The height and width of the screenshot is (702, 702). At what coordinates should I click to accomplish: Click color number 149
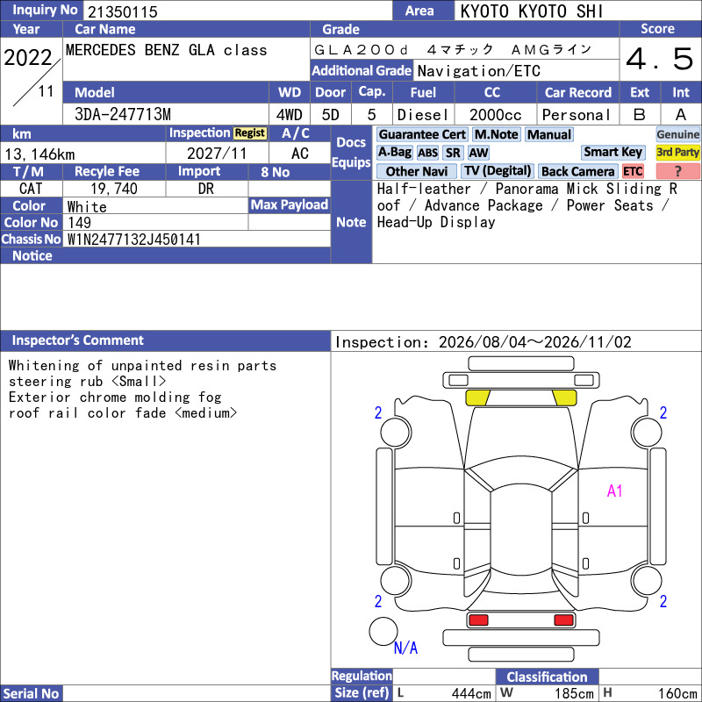click(79, 223)
